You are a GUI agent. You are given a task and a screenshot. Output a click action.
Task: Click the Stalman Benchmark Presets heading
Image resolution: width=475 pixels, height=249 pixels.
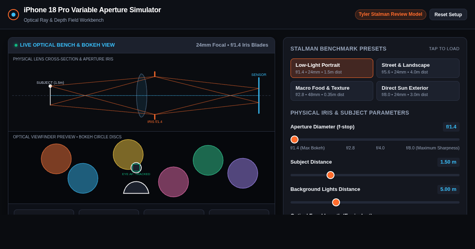(338, 49)
